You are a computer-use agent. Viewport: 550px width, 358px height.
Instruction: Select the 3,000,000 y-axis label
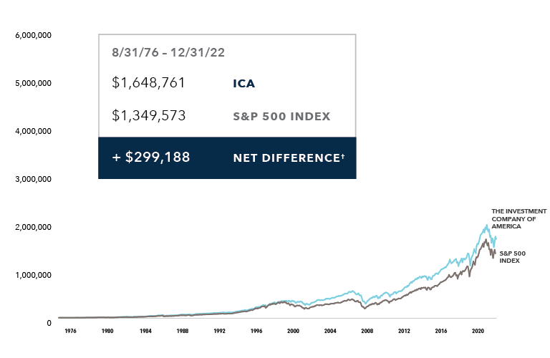(x=33, y=179)
